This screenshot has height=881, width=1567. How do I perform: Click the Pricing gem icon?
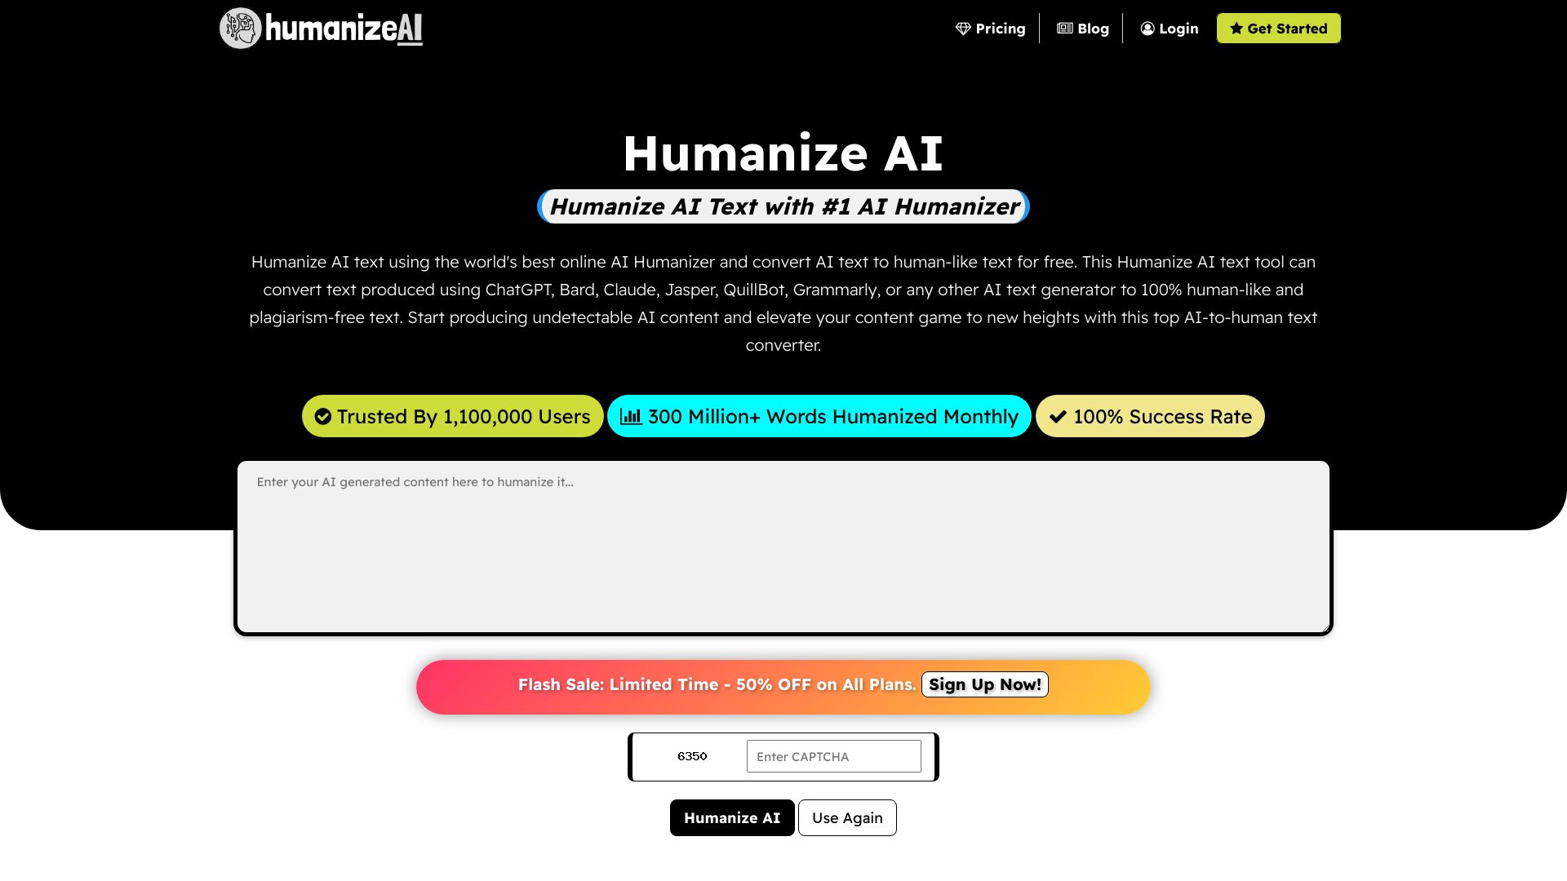(x=962, y=28)
